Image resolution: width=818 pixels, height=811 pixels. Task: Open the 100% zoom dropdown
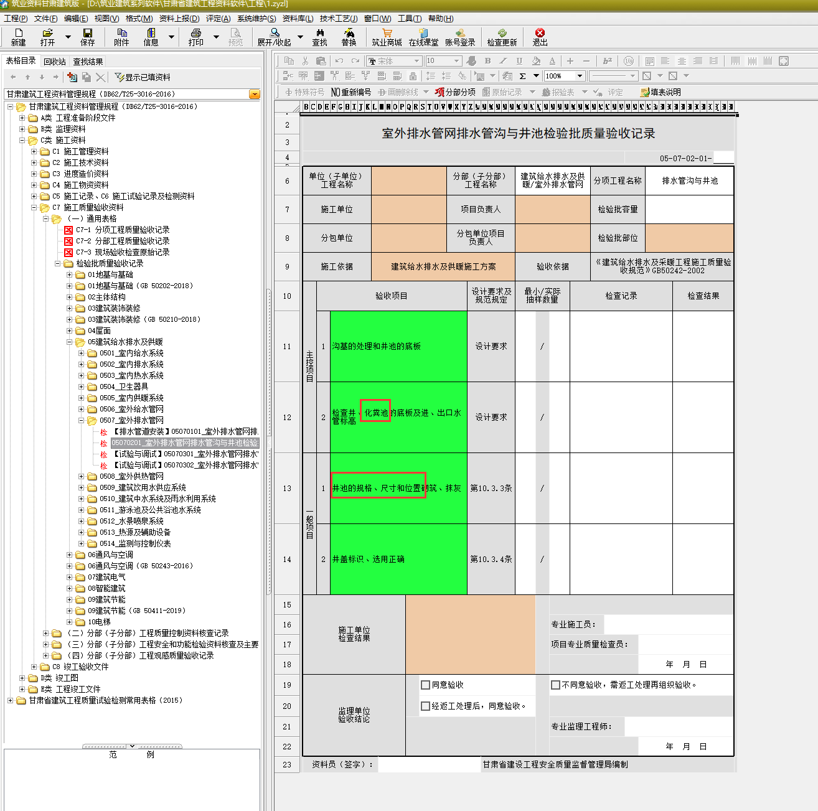[x=580, y=76]
